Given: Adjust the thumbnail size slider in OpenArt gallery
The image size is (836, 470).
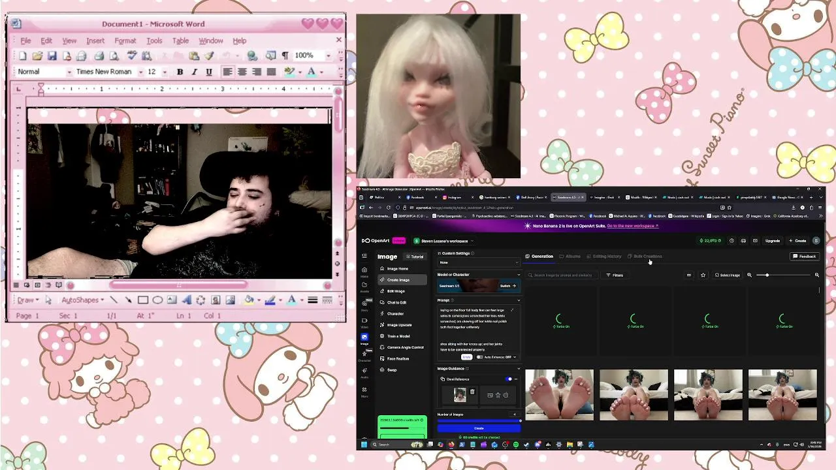Looking at the screenshot, I should [x=783, y=275].
